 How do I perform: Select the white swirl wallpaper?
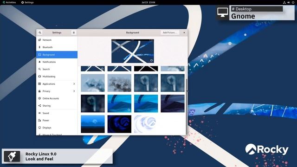(x=146, y=124)
